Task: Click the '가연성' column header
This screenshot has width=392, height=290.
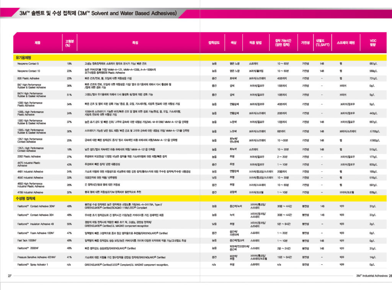Action: [305, 43]
